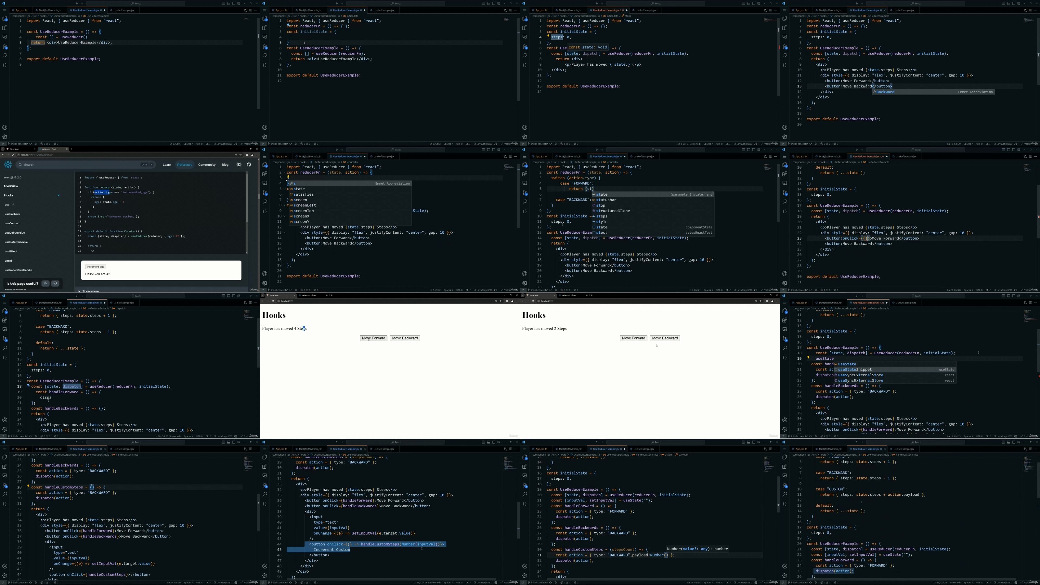Open the useCallback sidebar link
Viewport: 1040px width, 585px height.
tap(13, 214)
